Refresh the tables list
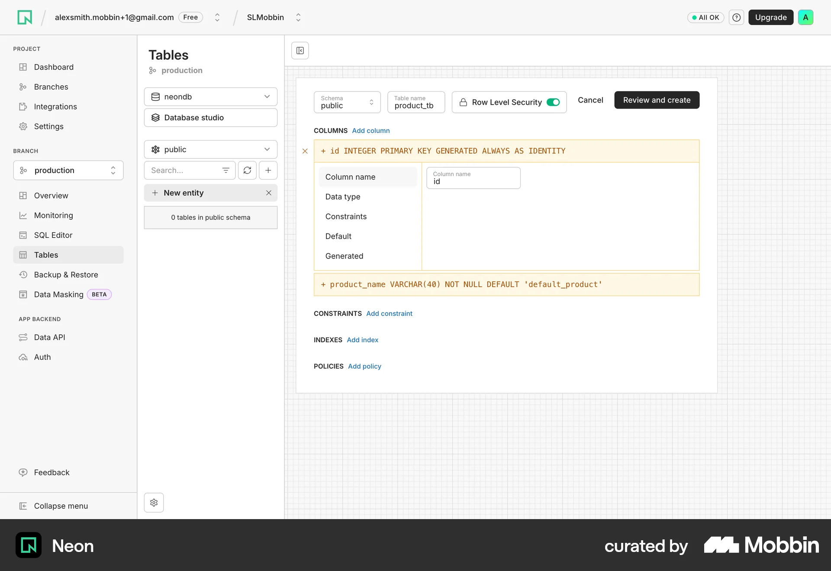The image size is (831, 571). 247,170
